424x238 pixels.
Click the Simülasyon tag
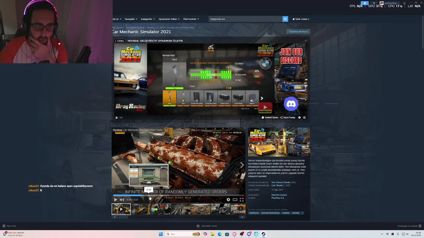click(254, 213)
